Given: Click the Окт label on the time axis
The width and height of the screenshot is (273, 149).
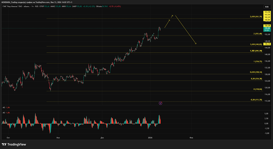Looking at the screenshot, I should pyautogui.click(x=8, y=138).
